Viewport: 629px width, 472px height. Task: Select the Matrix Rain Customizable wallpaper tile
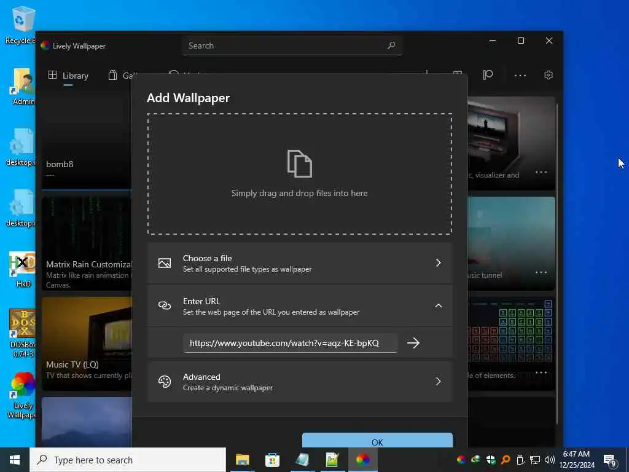click(87, 243)
